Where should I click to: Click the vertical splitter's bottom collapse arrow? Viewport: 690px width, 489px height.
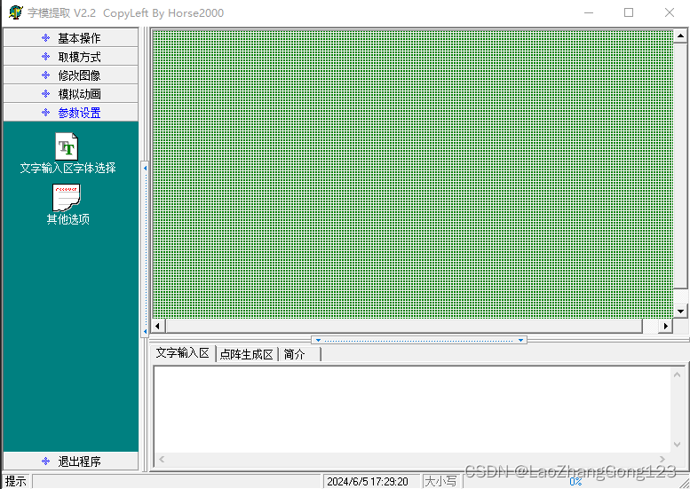(145, 331)
